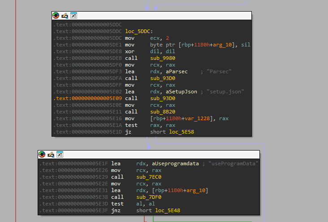Select var_1228 stack variable
Viewport: 328px width, 222px height.
[197, 119]
